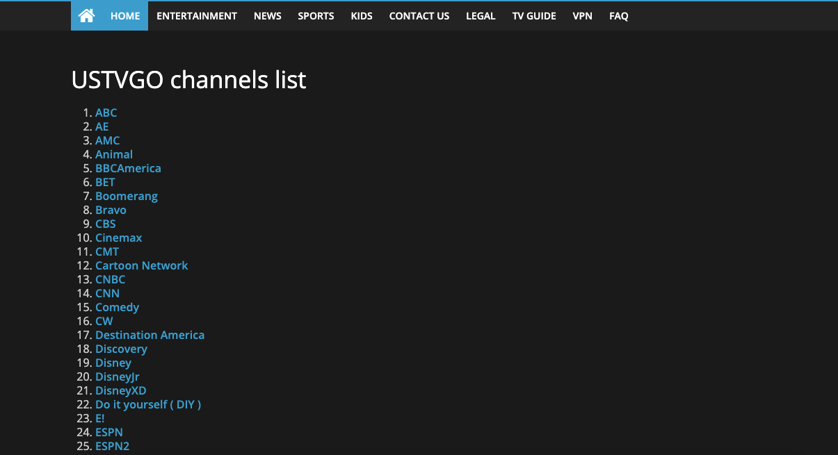The width and height of the screenshot is (838, 455).
Task: Open the KIDS menu
Action: [x=362, y=16]
